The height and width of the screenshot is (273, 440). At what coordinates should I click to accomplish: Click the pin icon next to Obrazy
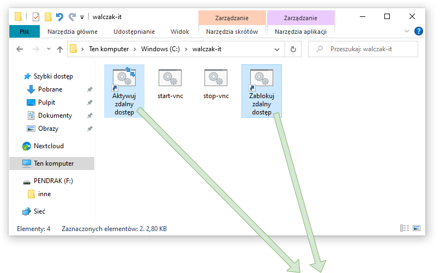pyautogui.click(x=89, y=129)
